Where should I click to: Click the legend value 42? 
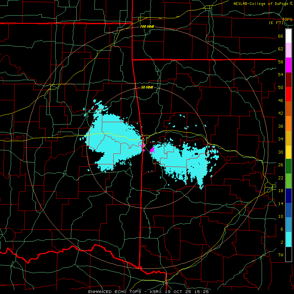click(281, 113)
